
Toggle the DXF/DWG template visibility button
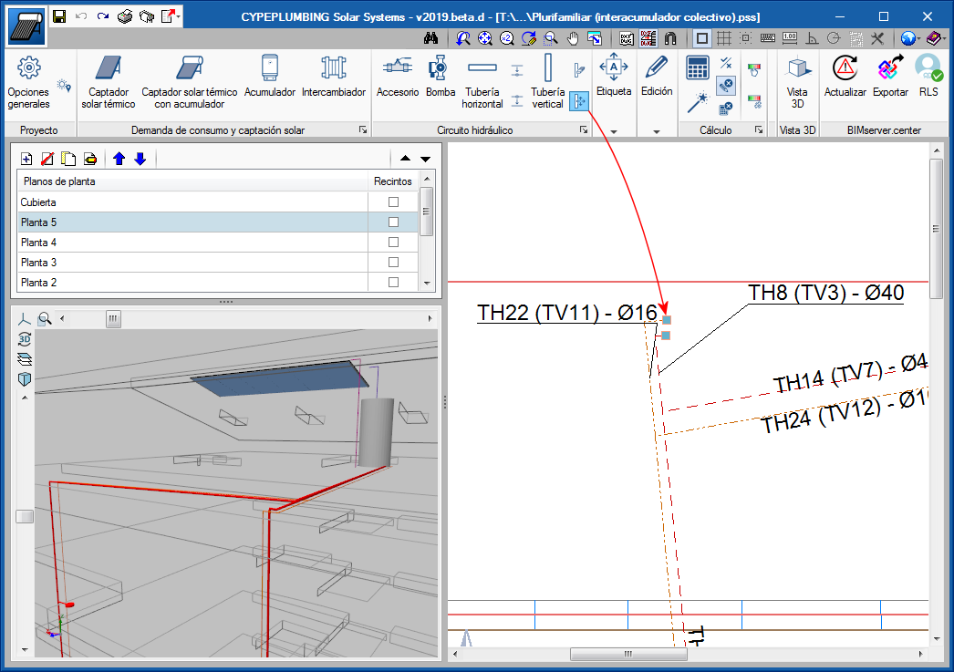626,39
